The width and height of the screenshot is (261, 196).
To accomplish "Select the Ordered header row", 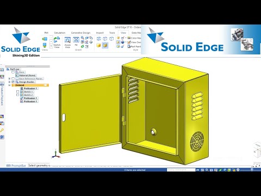I will (30, 85).
